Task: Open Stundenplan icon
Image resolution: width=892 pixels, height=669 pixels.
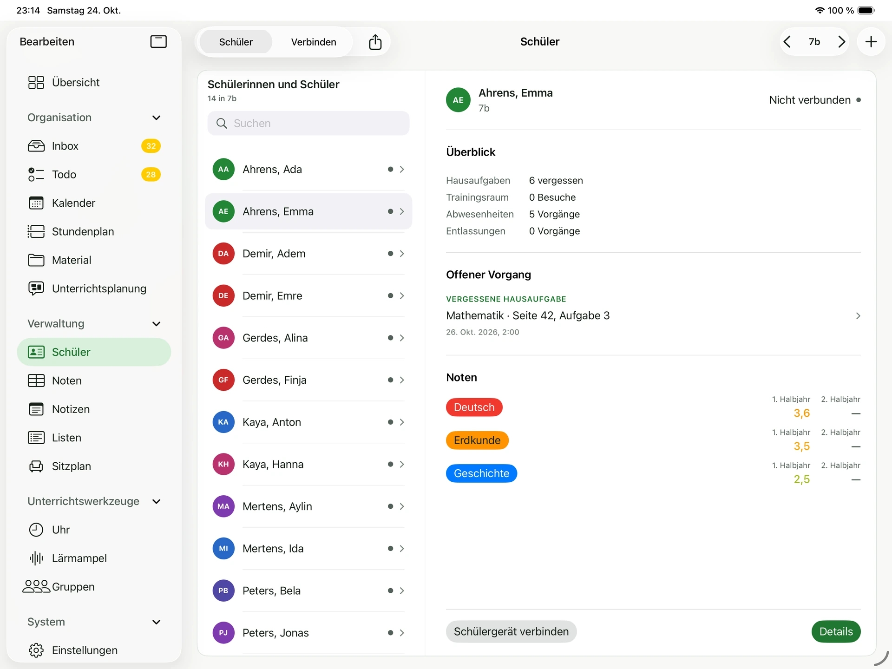Action: pyautogui.click(x=36, y=231)
